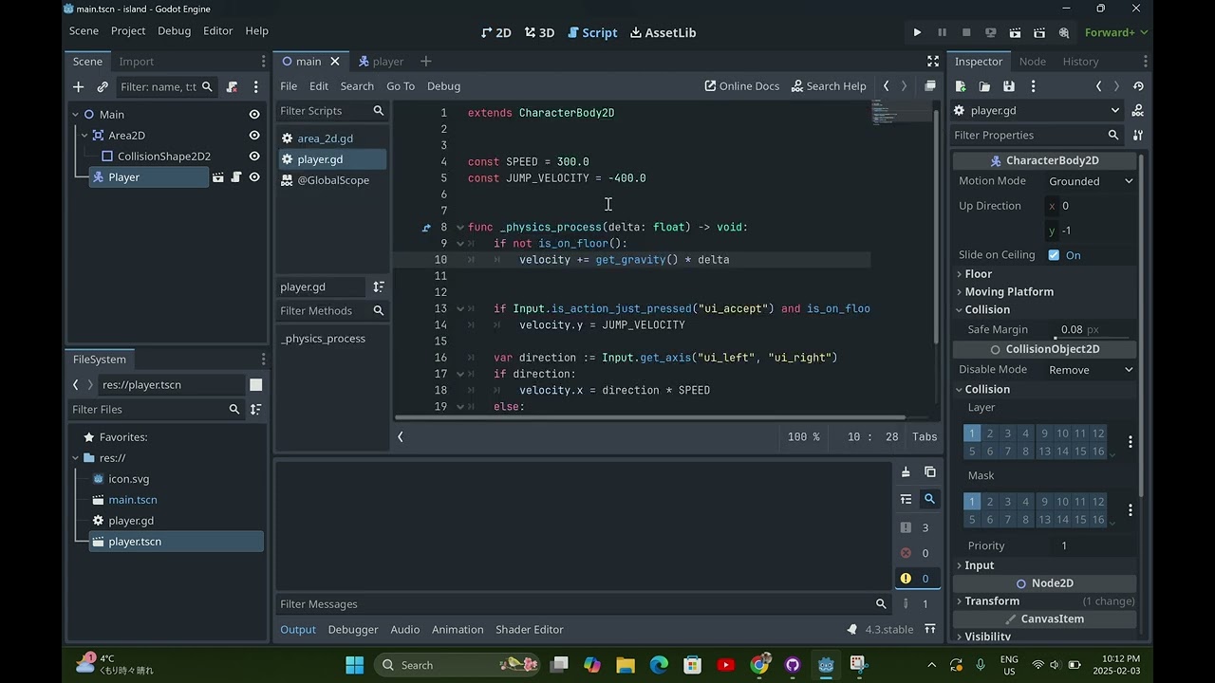Toggle visibility of the CollisionShape2D2 node
Image resolution: width=1215 pixels, height=683 pixels.
click(254, 157)
